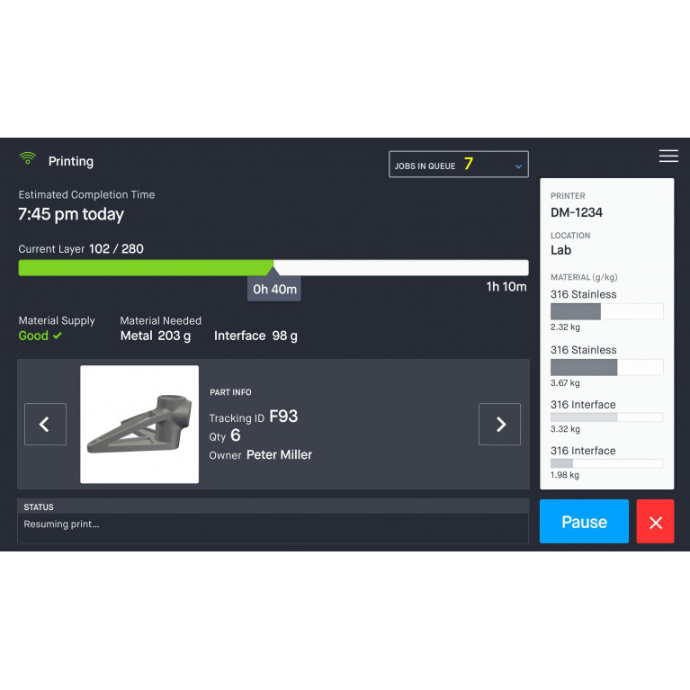The image size is (690, 690).
Task: Click the Jobs in Queue chevron arrow
Action: (518, 166)
